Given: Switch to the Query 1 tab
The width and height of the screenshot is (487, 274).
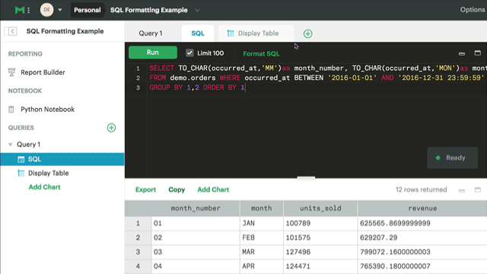Looking at the screenshot, I should coord(151,33).
